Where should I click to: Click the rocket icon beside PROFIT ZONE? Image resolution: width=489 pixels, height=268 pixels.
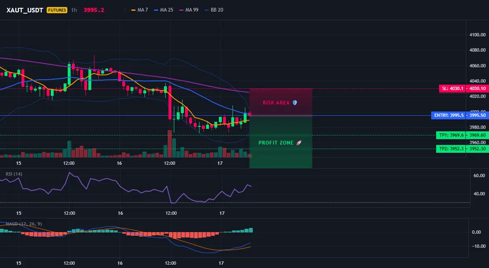click(x=299, y=143)
